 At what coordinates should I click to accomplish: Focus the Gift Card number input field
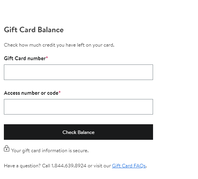pos(78,72)
